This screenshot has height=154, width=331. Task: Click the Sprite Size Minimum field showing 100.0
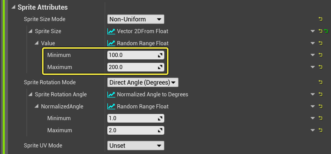pos(133,55)
